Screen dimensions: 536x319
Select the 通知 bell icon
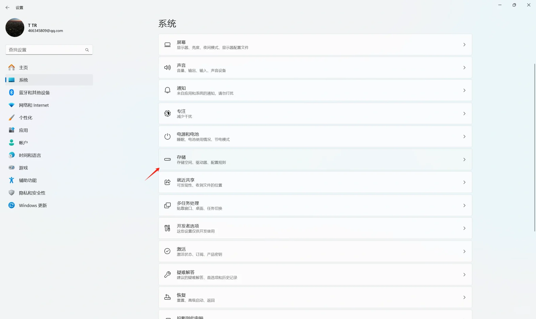[167, 90]
